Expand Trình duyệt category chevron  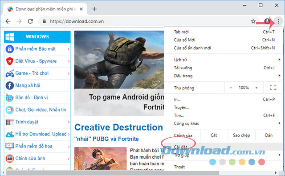pos(69,122)
